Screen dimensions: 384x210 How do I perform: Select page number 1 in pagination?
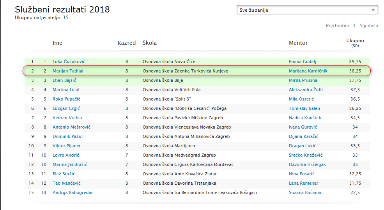click(354, 26)
